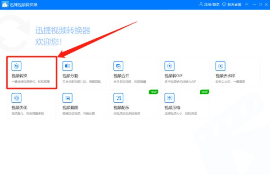Minimize the window

[x=254, y=4]
